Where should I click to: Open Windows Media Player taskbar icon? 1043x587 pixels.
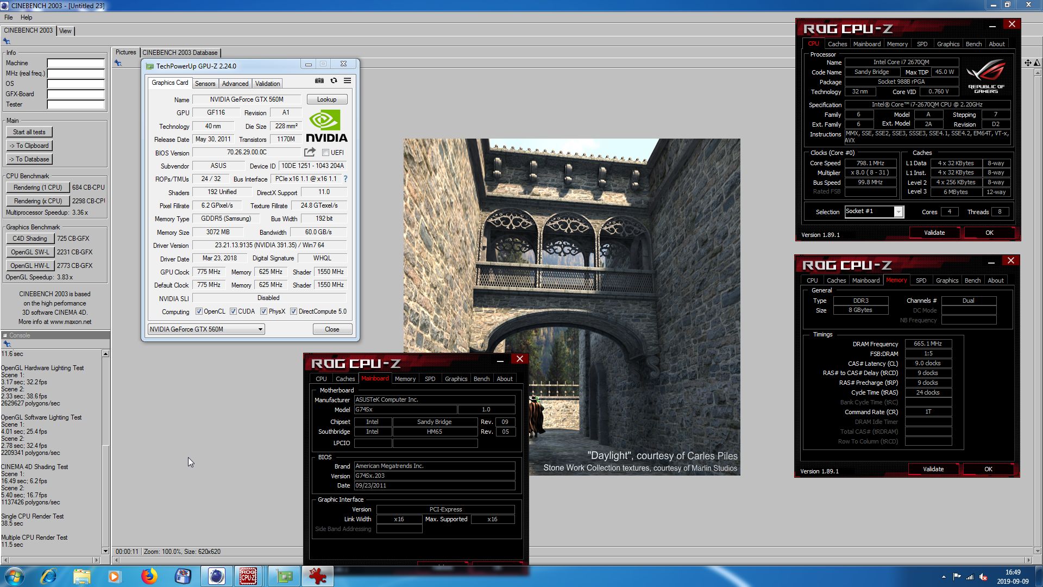(x=115, y=576)
